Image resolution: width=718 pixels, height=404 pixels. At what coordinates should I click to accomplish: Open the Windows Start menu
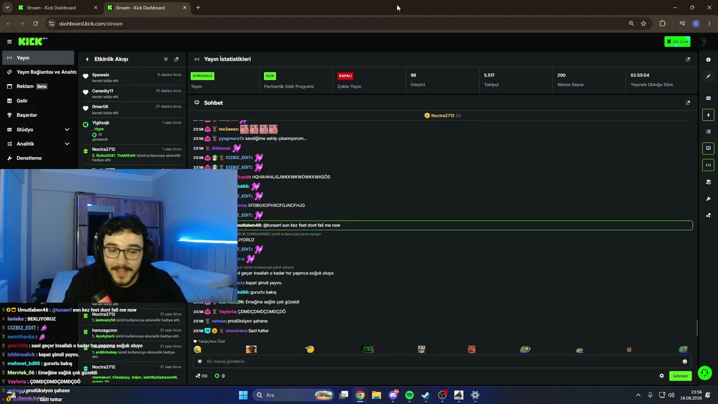(243, 395)
